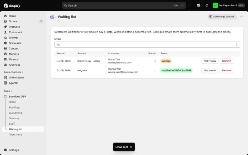Expand the Sales channels section
The image size is (248, 155).
(13, 72)
